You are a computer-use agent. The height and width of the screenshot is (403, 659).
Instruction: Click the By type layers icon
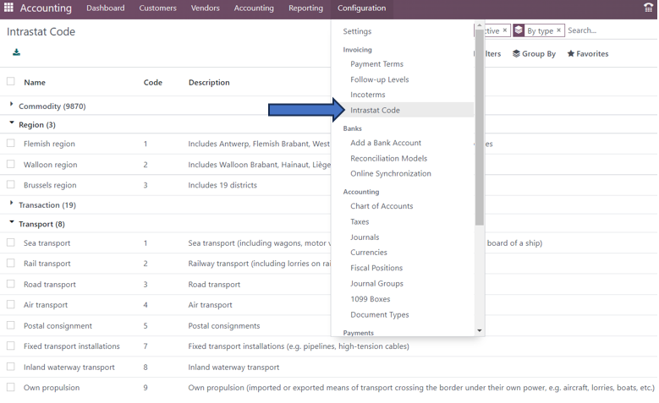click(x=519, y=30)
